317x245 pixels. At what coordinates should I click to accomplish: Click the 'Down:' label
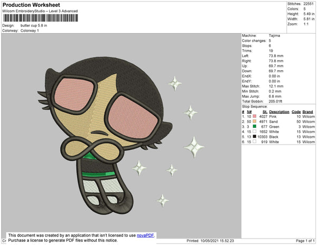(247, 71)
